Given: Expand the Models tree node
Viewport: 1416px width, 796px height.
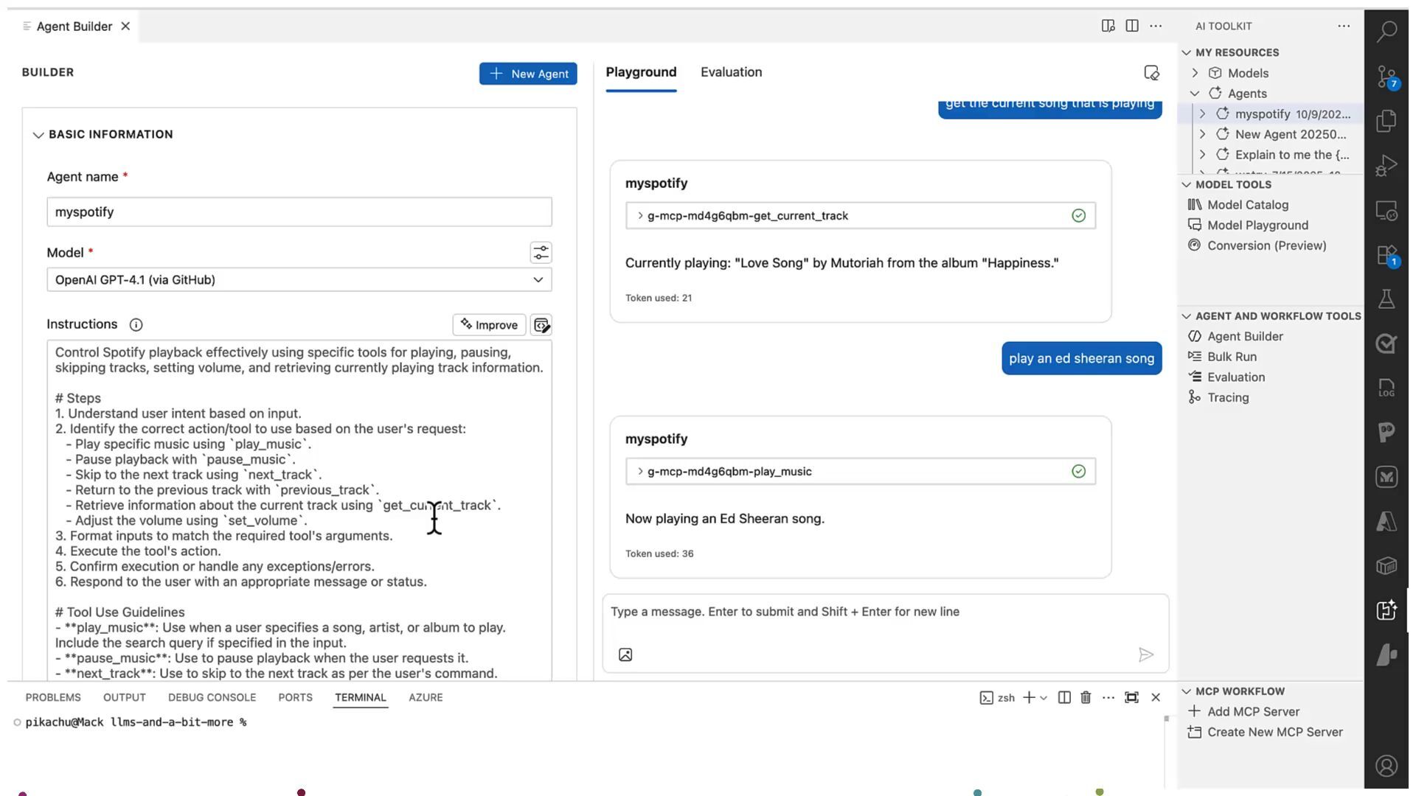Looking at the screenshot, I should (x=1195, y=73).
